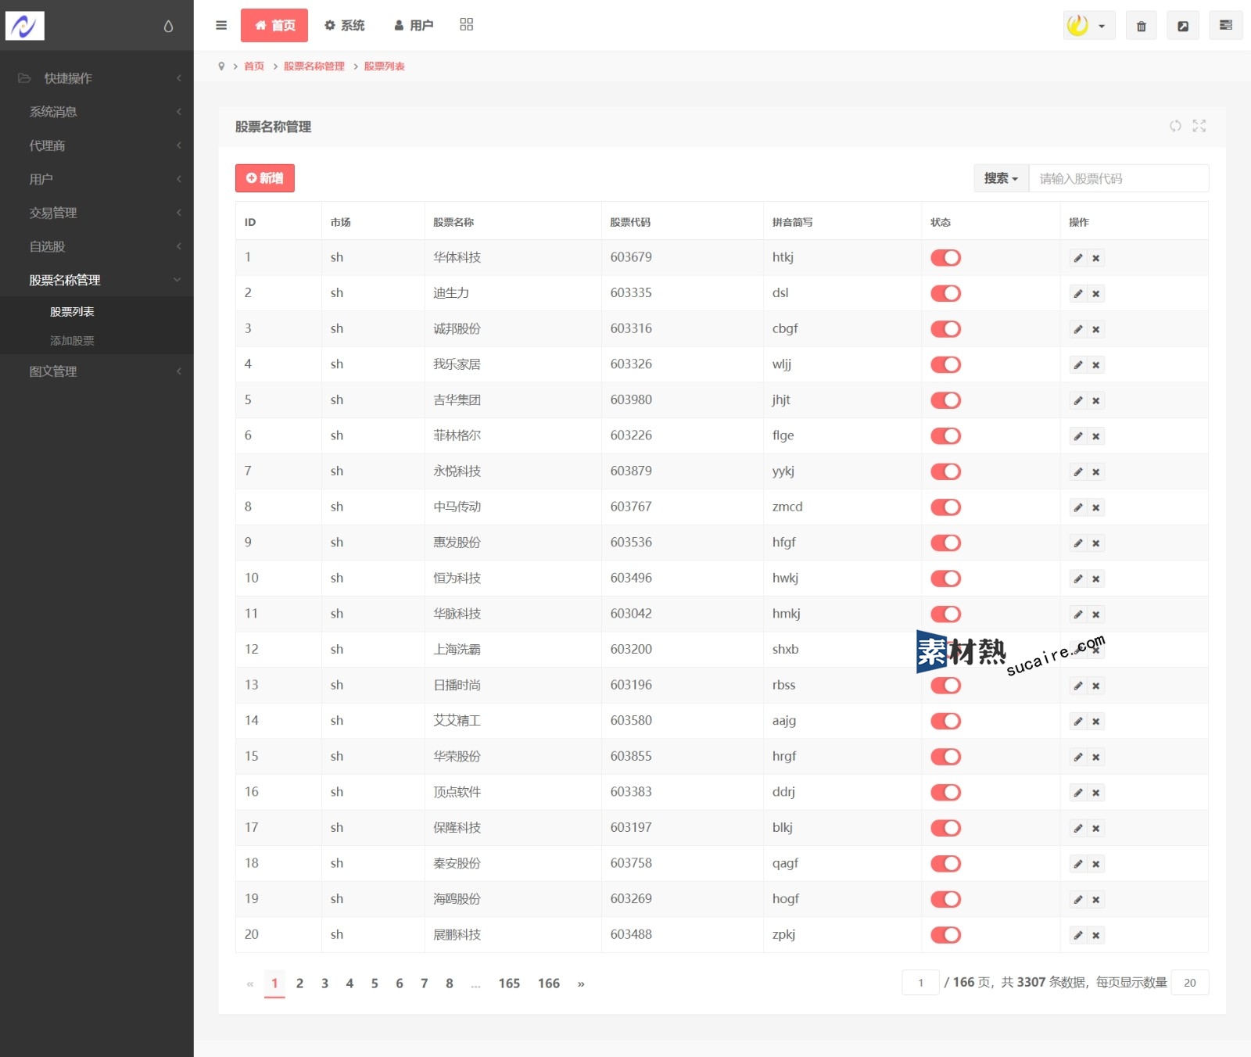The image size is (1251, 1057).
Task: Toggle status switch for 华体科技
Action: (x=945, y=258)
